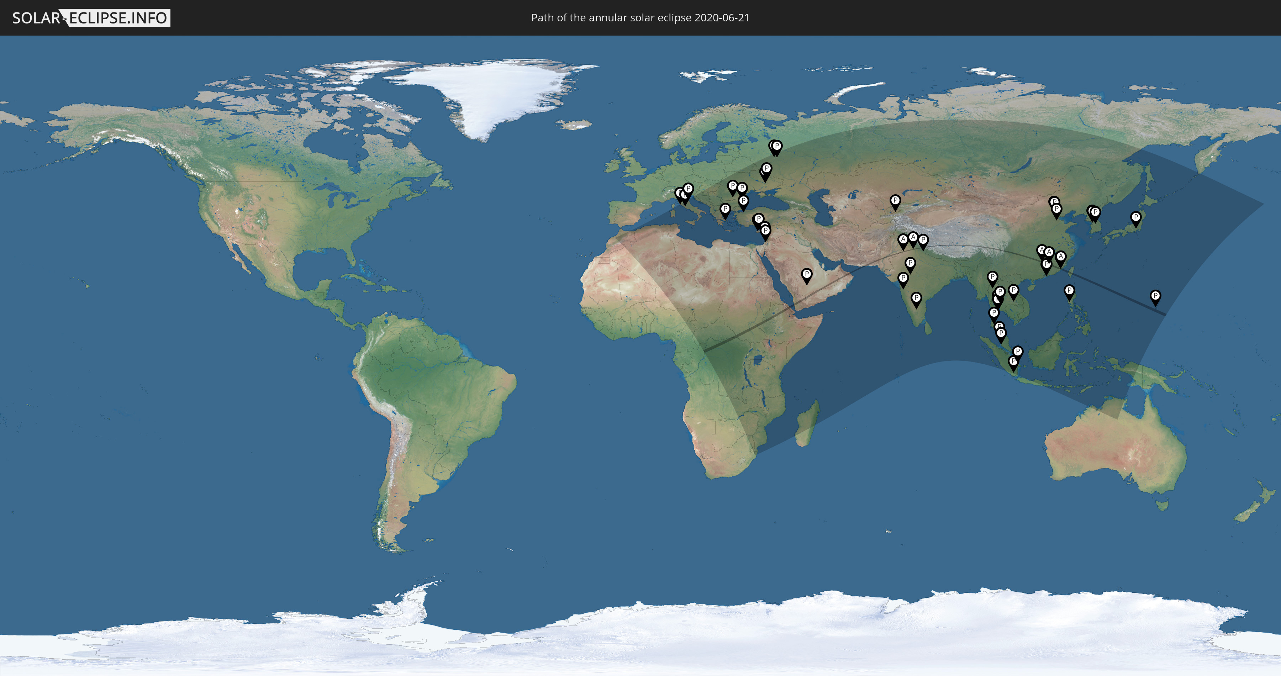
Task: Open the P pin beside the north India A pins
Action: (923, 242)
